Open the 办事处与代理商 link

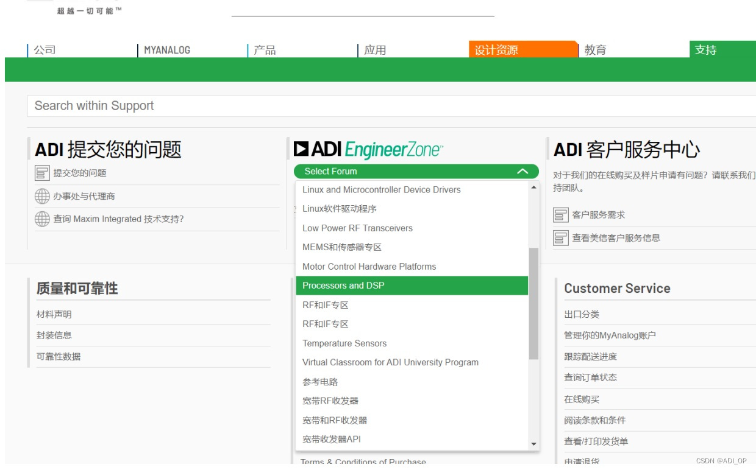point(84,196)
